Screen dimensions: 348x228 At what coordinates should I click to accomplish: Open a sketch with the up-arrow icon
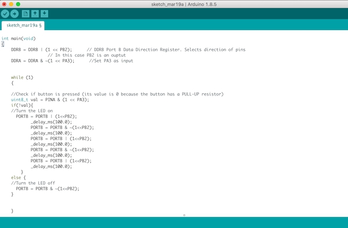tap(35, 14)
